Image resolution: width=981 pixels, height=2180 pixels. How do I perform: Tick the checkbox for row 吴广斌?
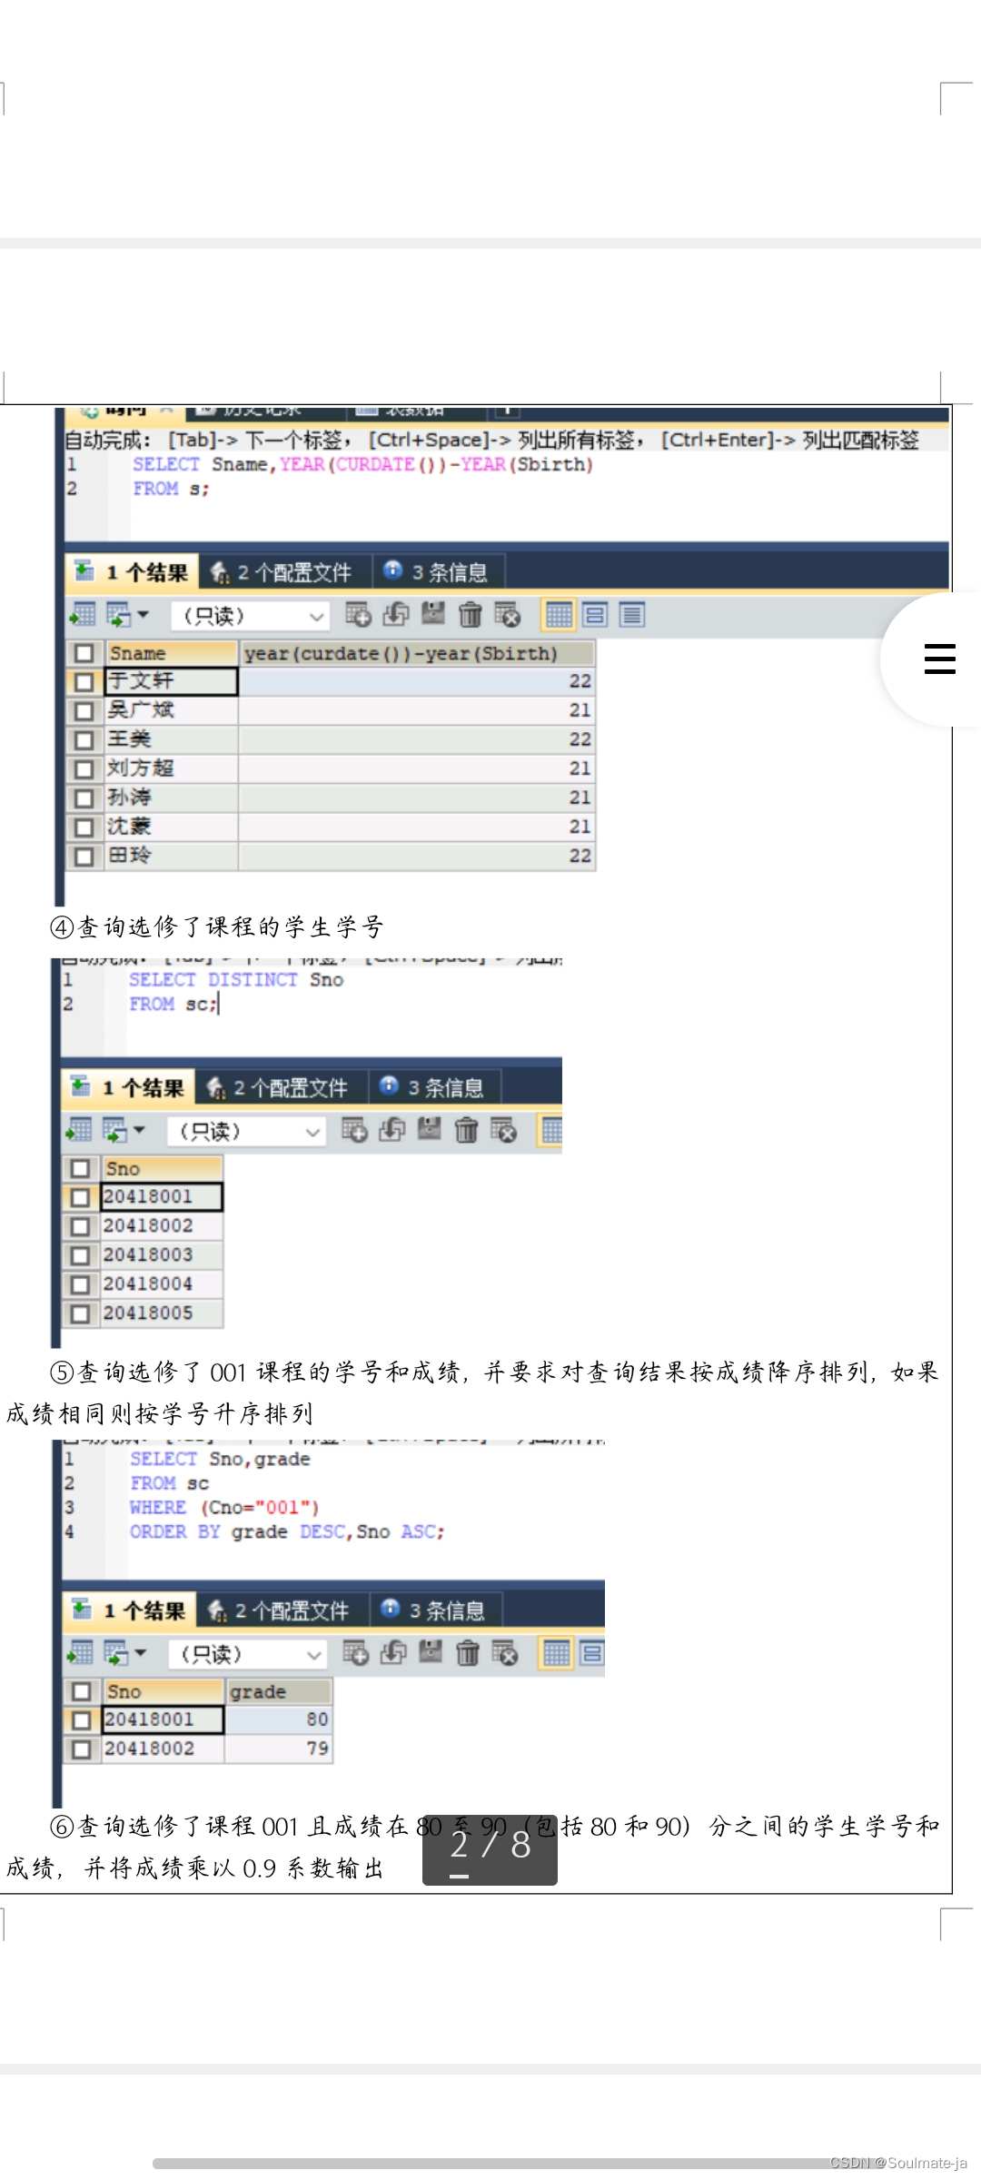[84, 710]
